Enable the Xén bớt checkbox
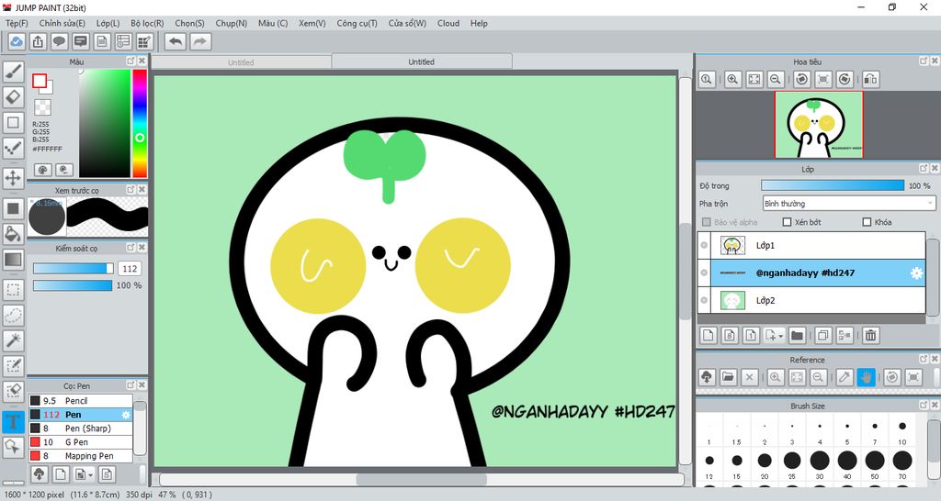 (x=787, y=222)
